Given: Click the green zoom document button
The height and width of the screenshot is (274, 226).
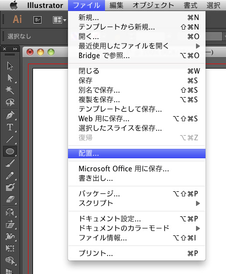Looking at the screenshot, I should pyautogui.click(x=51, y=52).
